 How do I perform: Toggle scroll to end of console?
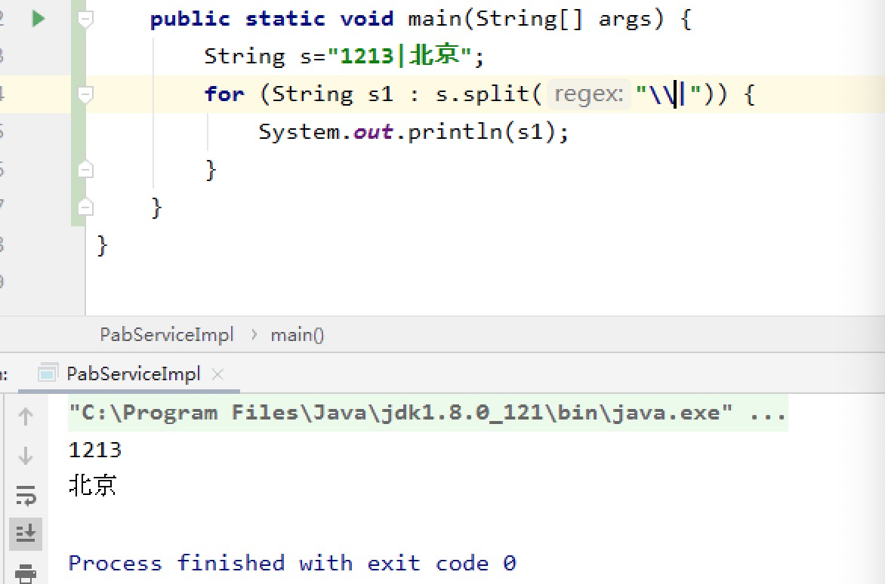pyautogui.click(x=26, y=533)
